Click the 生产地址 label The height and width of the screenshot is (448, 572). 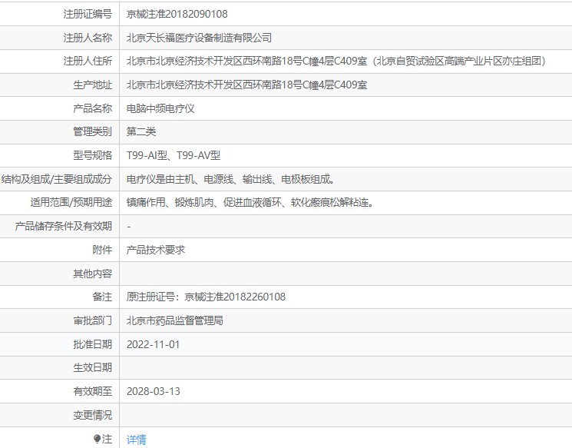(93, 85)
